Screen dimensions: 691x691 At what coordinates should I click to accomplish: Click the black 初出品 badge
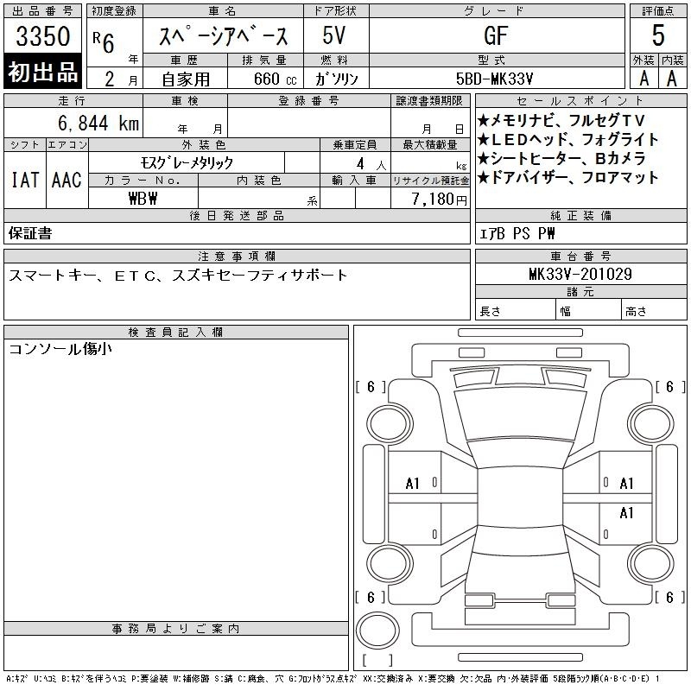tap(43, 73)
